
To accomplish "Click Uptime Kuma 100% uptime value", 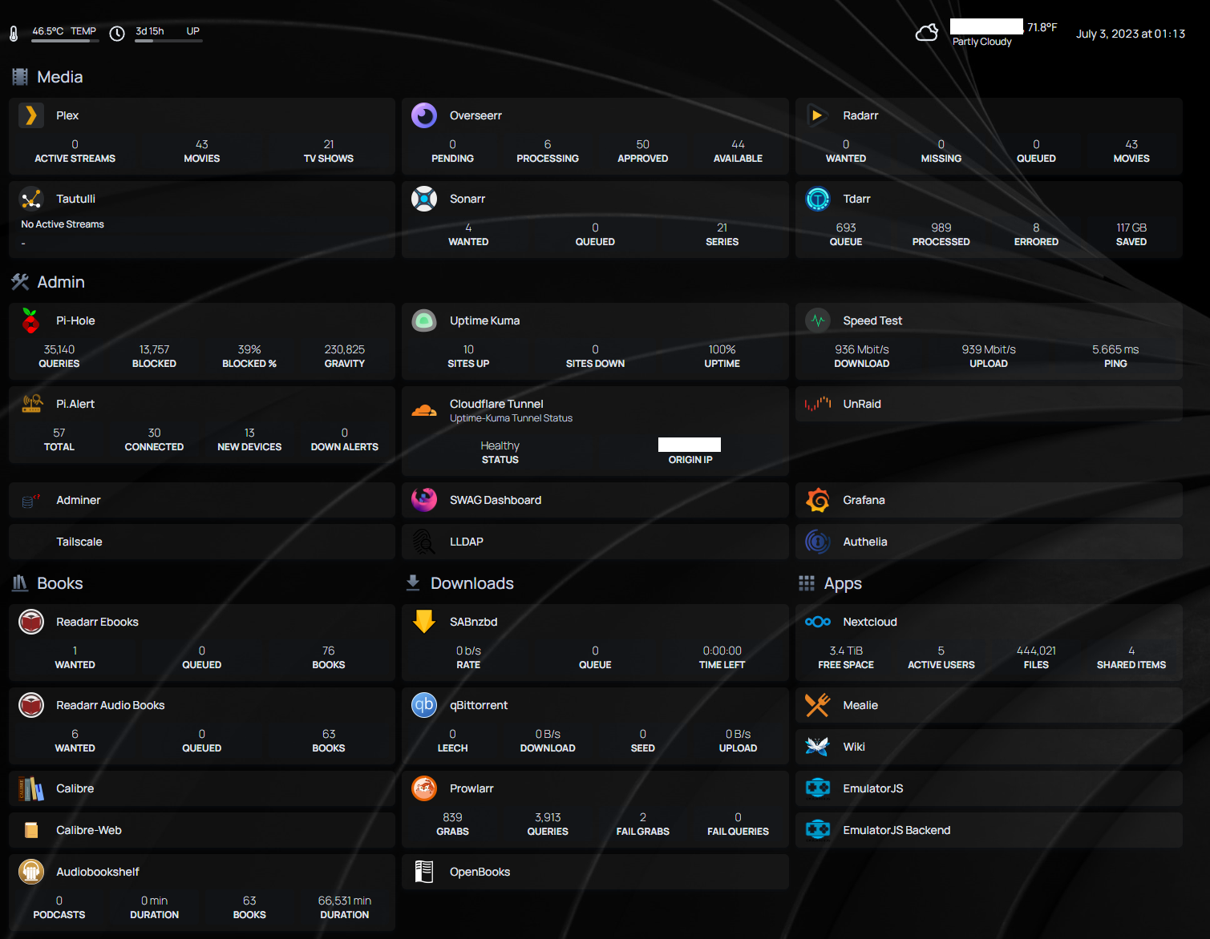I will click(722, 349).
